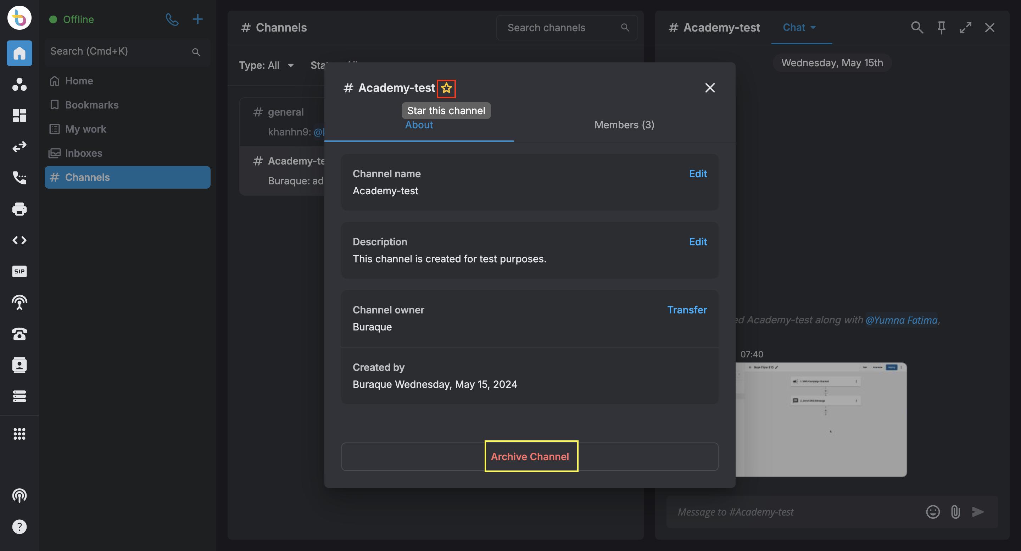The width and height of the screenshot is (1021, 551).
Task: Click the search magnifier in Search channels
Action: click(x=625, y=28)
